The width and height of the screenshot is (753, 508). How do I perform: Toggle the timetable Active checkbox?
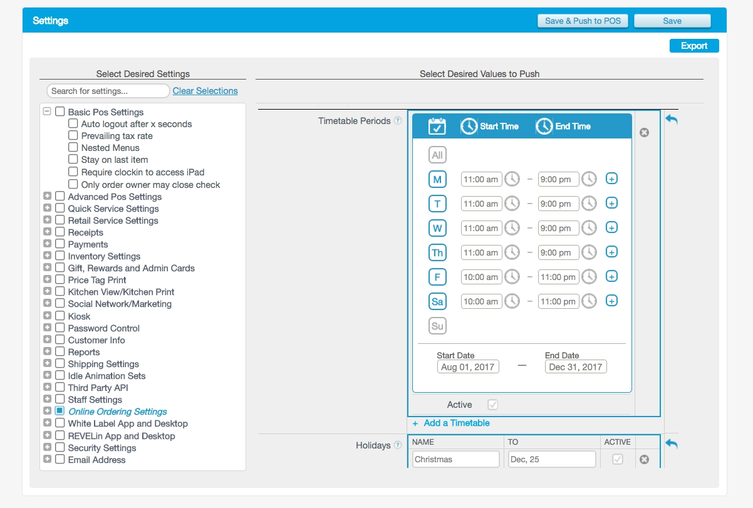tap(493, 405)
